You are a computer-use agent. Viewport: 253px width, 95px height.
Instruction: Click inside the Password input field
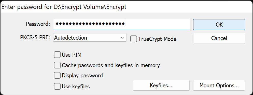[121, 25]
